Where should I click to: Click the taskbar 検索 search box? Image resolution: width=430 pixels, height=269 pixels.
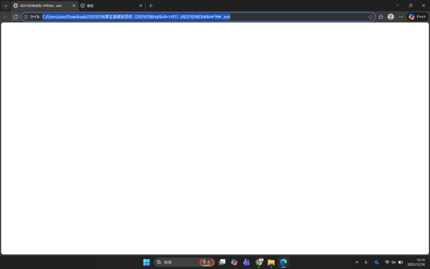[184, 262]
